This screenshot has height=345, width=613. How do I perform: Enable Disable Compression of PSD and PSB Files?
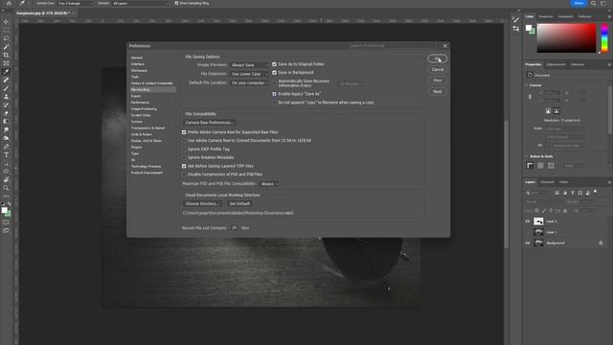(x=184, y=174)
